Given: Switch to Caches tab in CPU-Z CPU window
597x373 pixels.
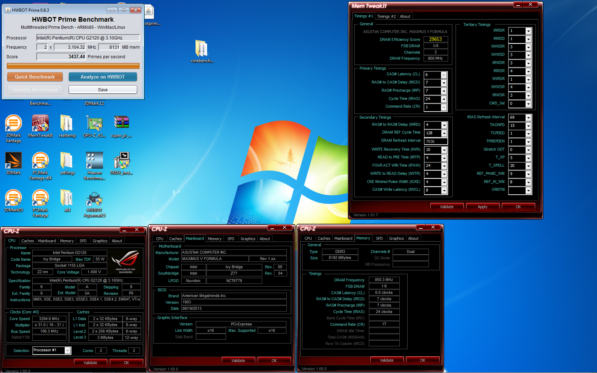Looking at the screenshot, I should (27, 241).
